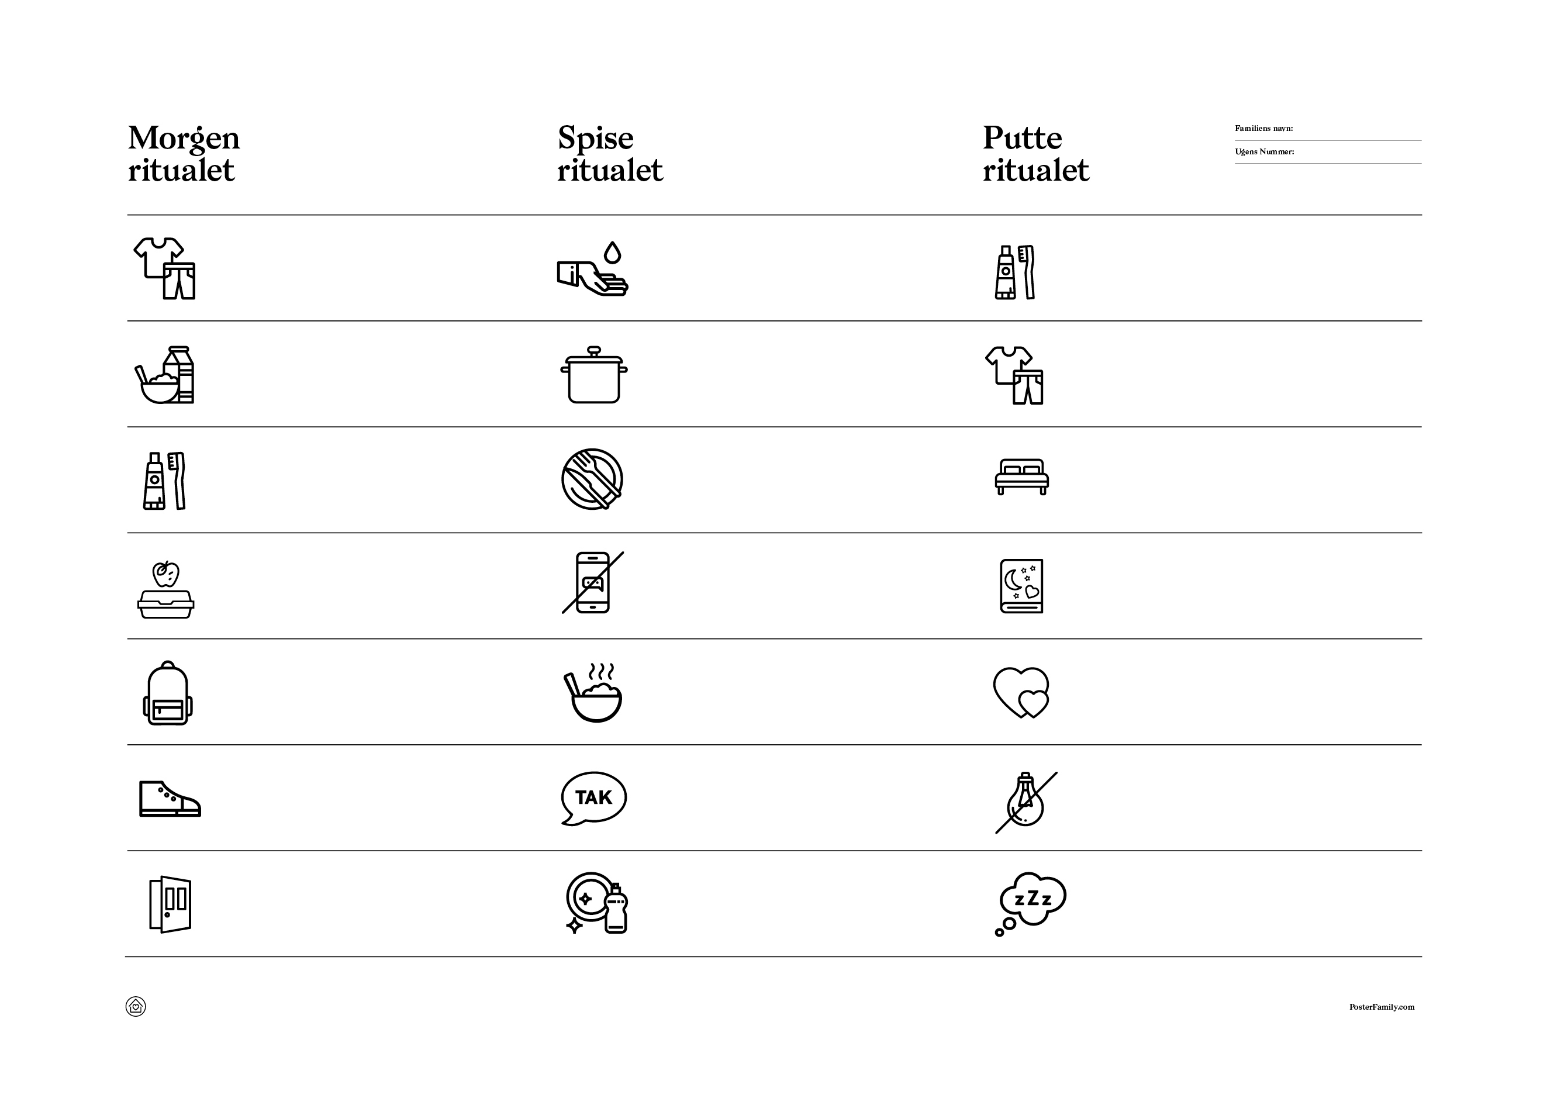
Task: Select the steaming bowl icon
Action: [x=593, y=693]
